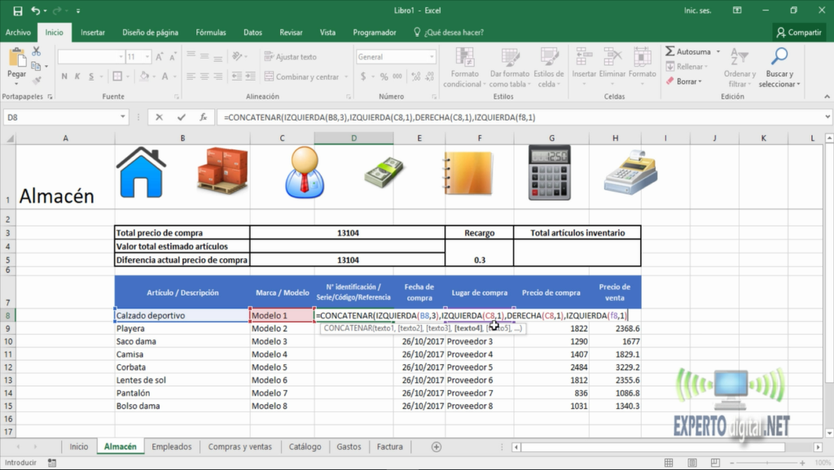Click the Compartir button

pos(798,31)
